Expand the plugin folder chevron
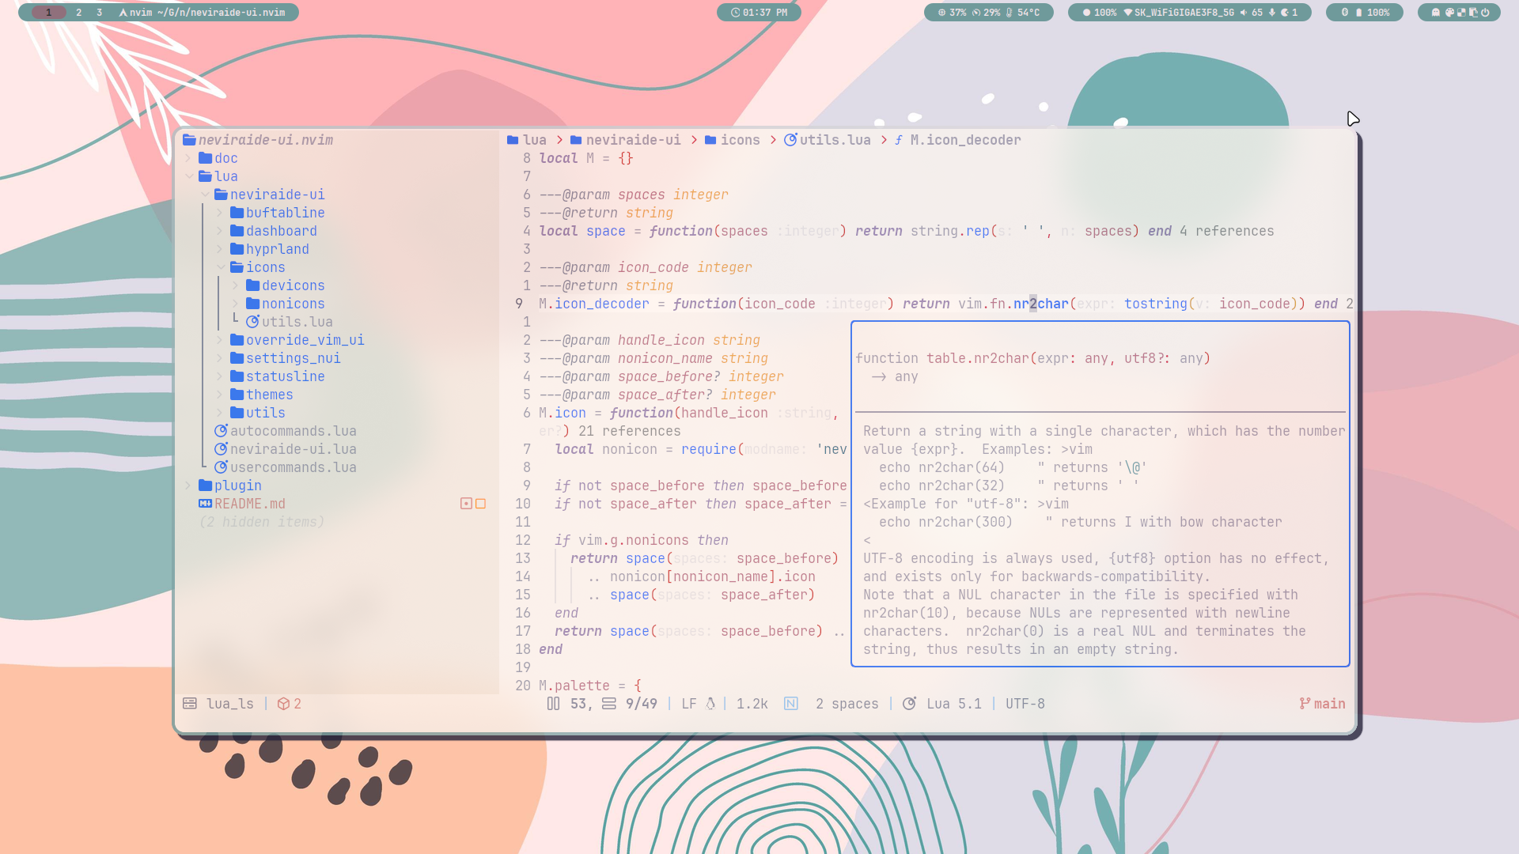Image resolution: width=1519 pixels, height=854 pixels. tap(188, 486)
